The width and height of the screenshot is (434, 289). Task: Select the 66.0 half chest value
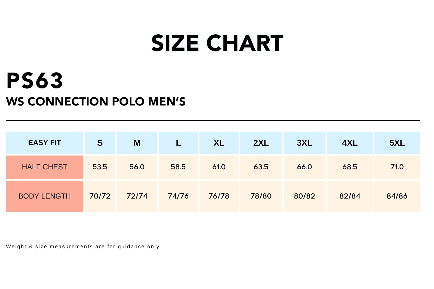click(x=304, y=167)
